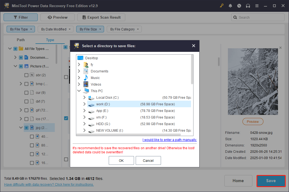The image size is (289, 192).
Task: Click the Save button
Action: point(271,181)
